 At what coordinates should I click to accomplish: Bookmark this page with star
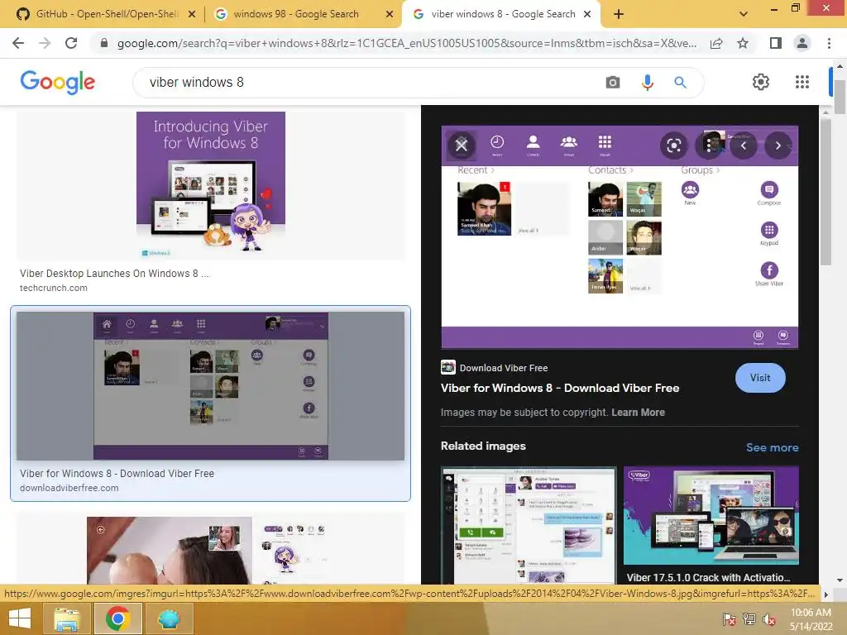coord(743,43)
